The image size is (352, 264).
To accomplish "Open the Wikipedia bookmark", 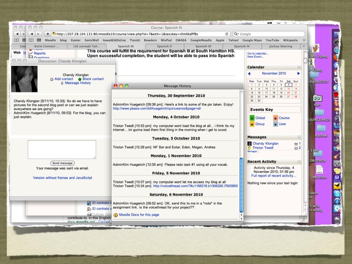I will [290, 40].
